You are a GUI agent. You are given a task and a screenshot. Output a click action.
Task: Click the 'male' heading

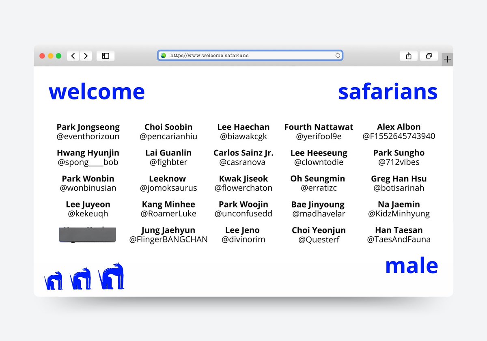pyautogui.click(x=411, y=265)
